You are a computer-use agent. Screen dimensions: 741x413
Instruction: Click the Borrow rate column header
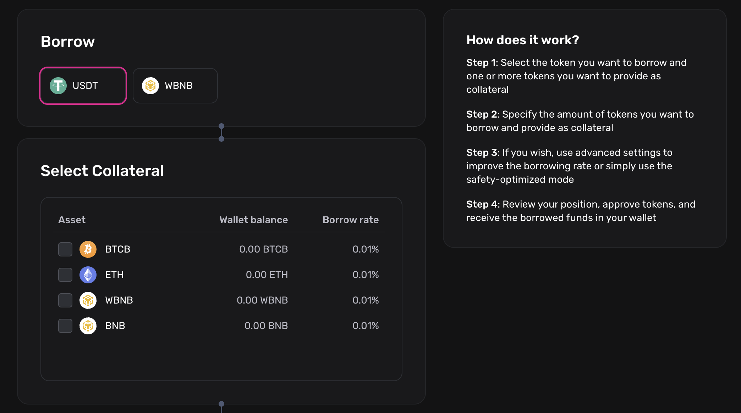[x=350, y=220]
